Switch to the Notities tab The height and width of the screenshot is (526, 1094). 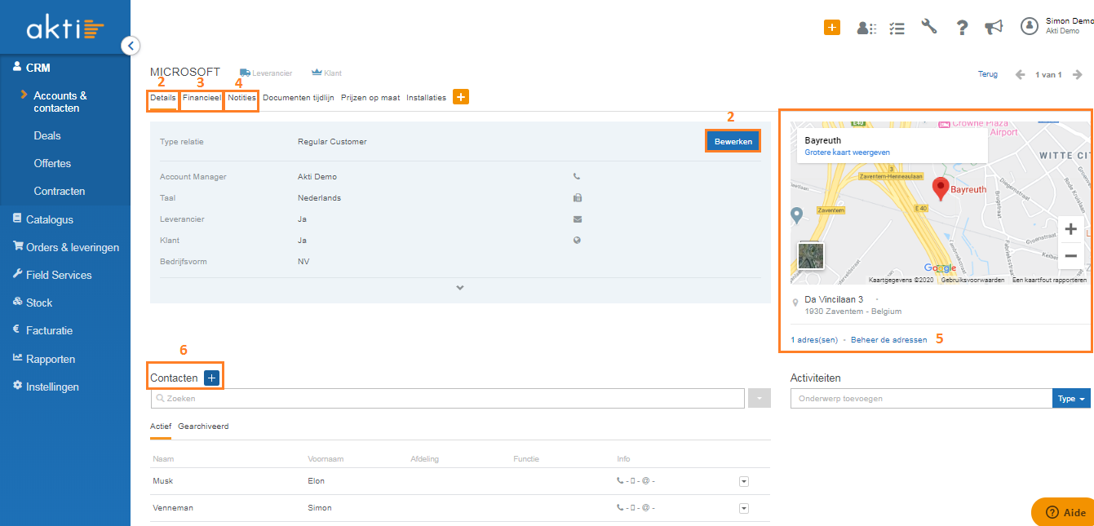[242, 98]
